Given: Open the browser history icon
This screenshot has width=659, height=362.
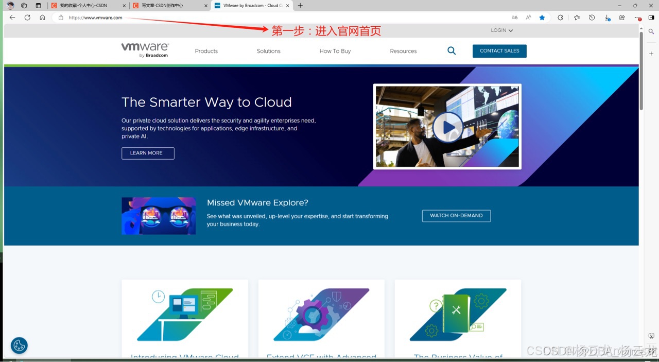Looking at the screenshot, I should click(592, 18).
